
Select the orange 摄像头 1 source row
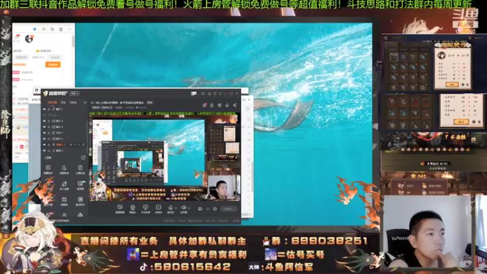click(x=65, y=145)
